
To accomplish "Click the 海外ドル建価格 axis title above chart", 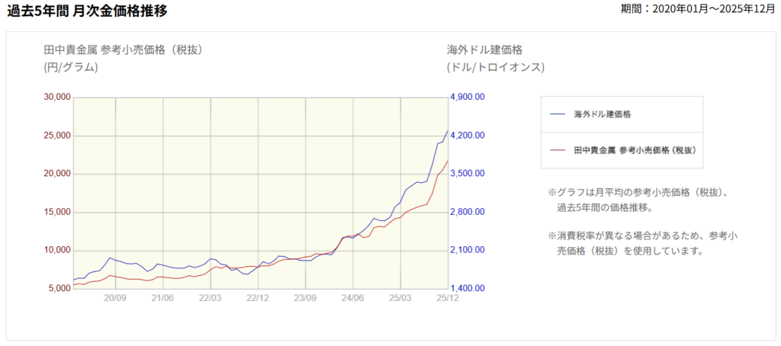I will coord(484,50).
